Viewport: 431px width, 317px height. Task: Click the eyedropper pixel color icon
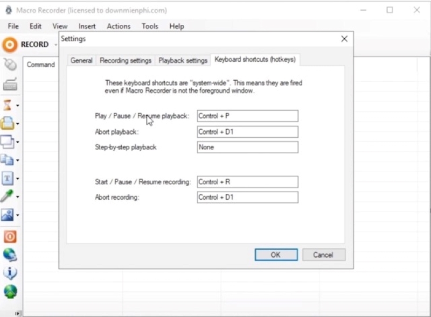tap(8, 196)
